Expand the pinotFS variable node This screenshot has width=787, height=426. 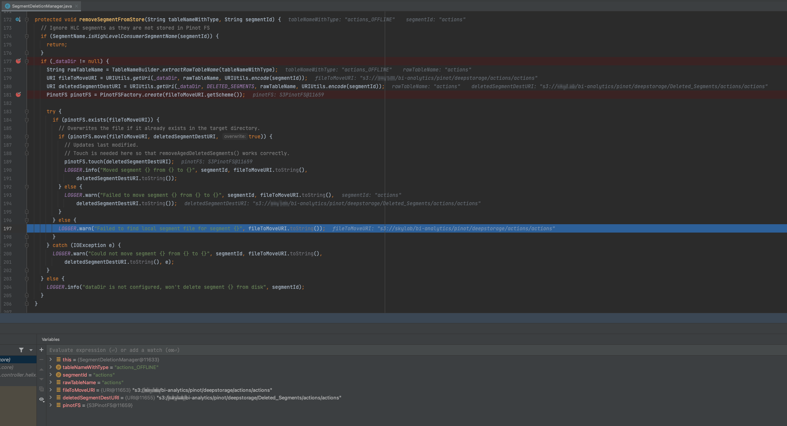[51, 405]
